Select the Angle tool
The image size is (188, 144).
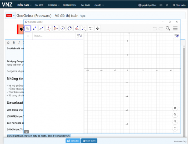pyautogui.click(x=77, y=28)
